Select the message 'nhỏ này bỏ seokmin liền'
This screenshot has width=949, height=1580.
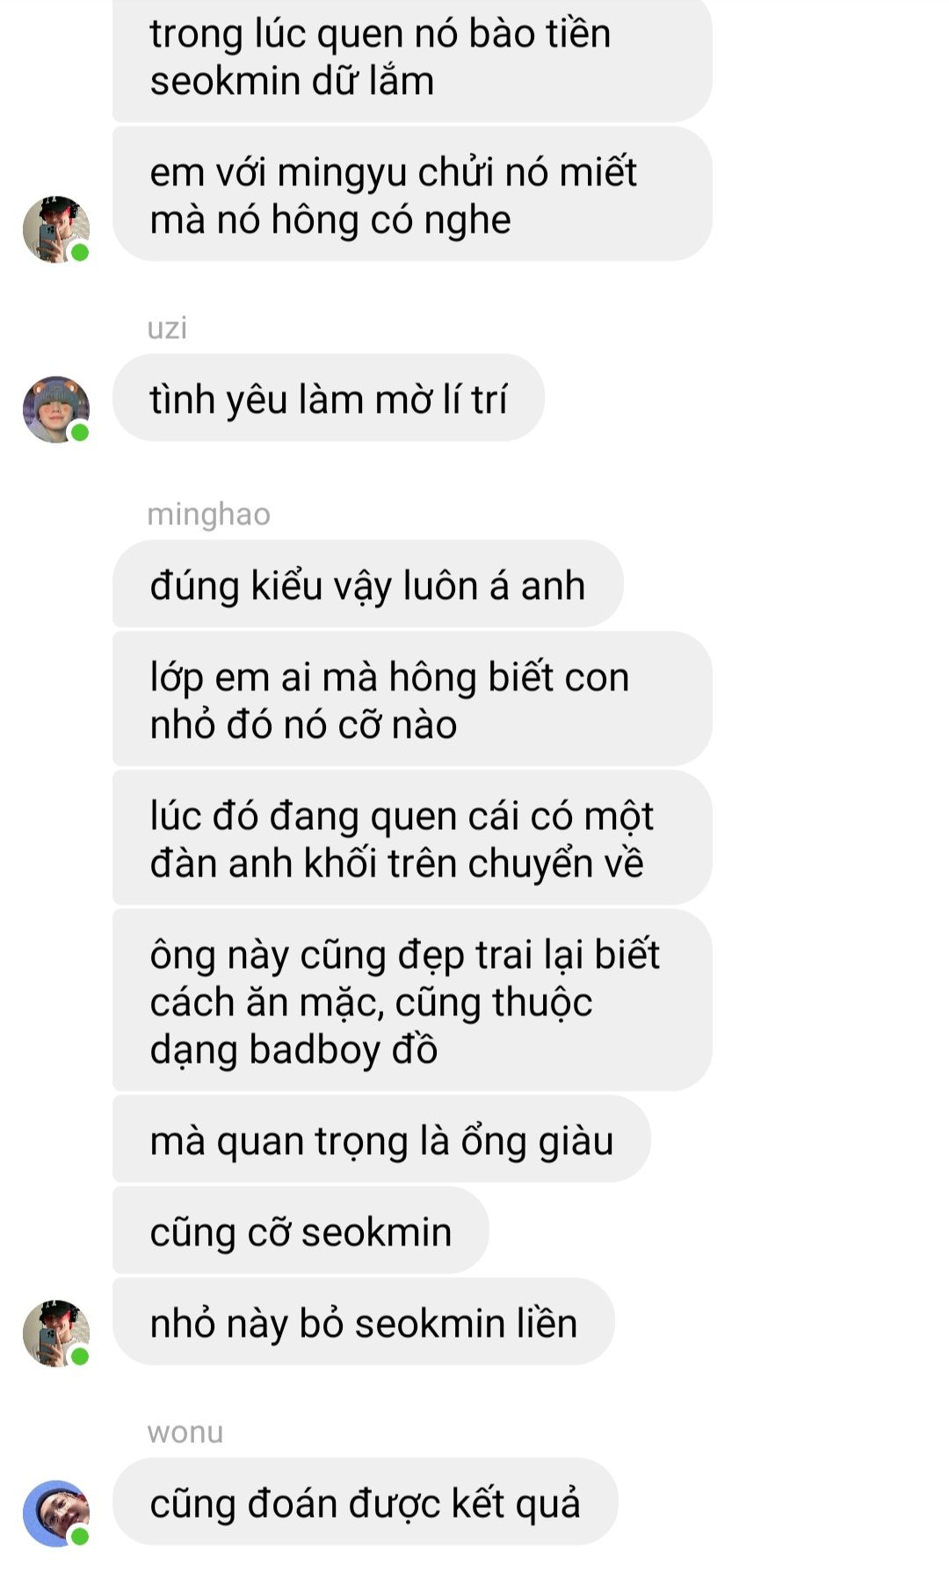point(364,1322)
